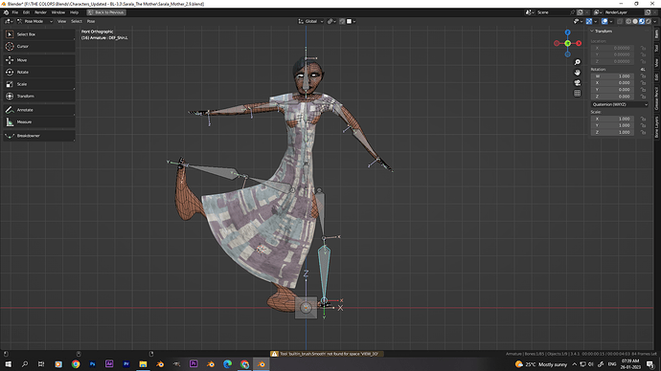This screenshot has height=371, width=661.
Task: Choose the Move tool
Action: point(38,60)
